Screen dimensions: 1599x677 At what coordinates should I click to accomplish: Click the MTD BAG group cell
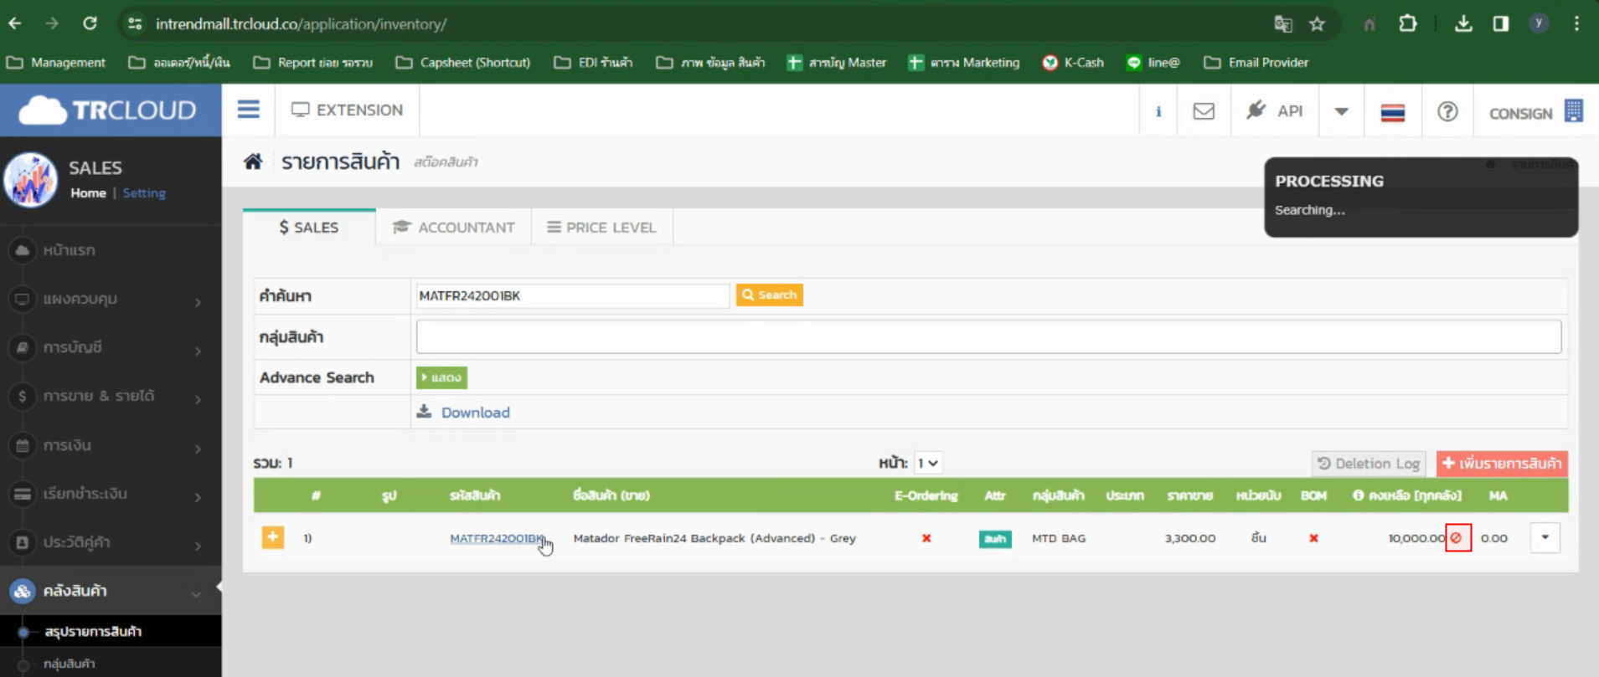(1059, 538)
